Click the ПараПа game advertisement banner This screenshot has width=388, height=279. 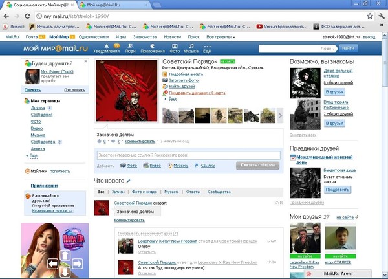[x=55, y=251]
